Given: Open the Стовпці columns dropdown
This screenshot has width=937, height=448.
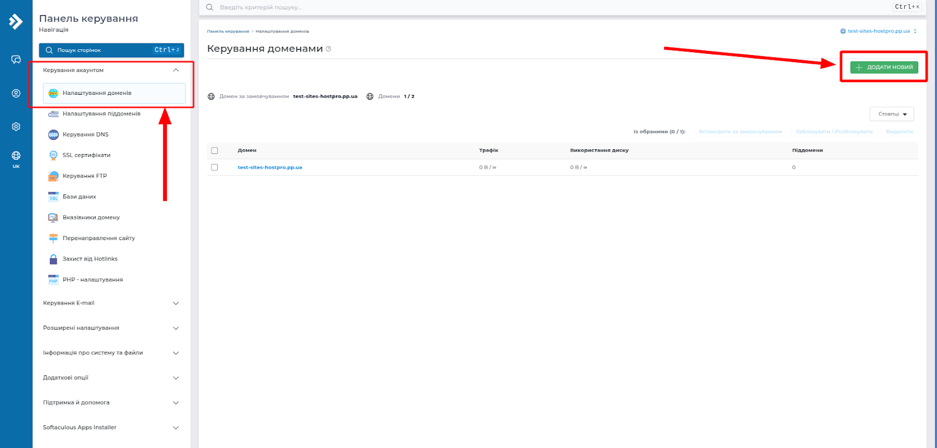Looking at the screenshot, I should coord(892,114).
